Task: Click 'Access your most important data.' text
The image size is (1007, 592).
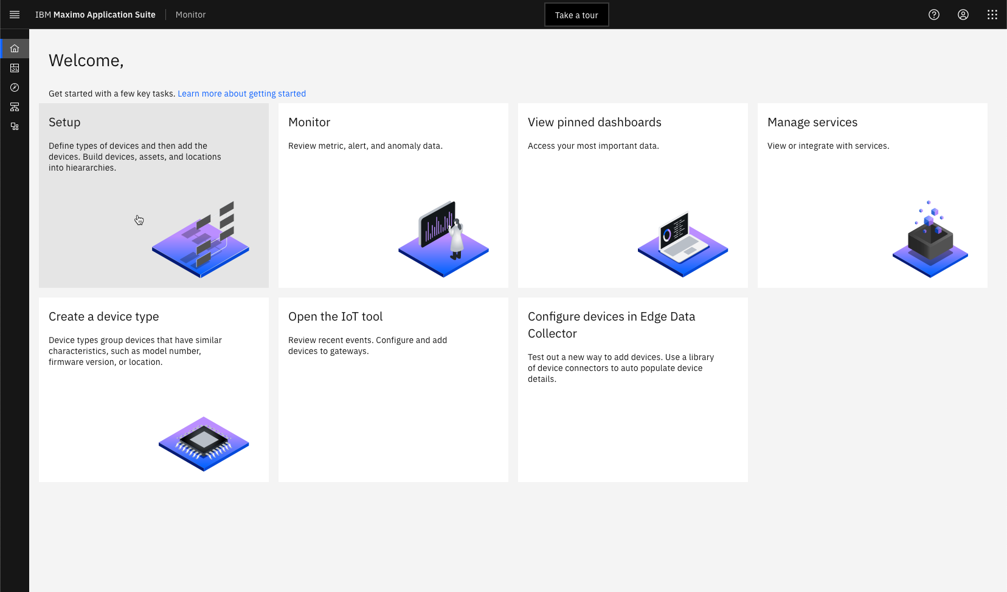Action: coord(593,146)
